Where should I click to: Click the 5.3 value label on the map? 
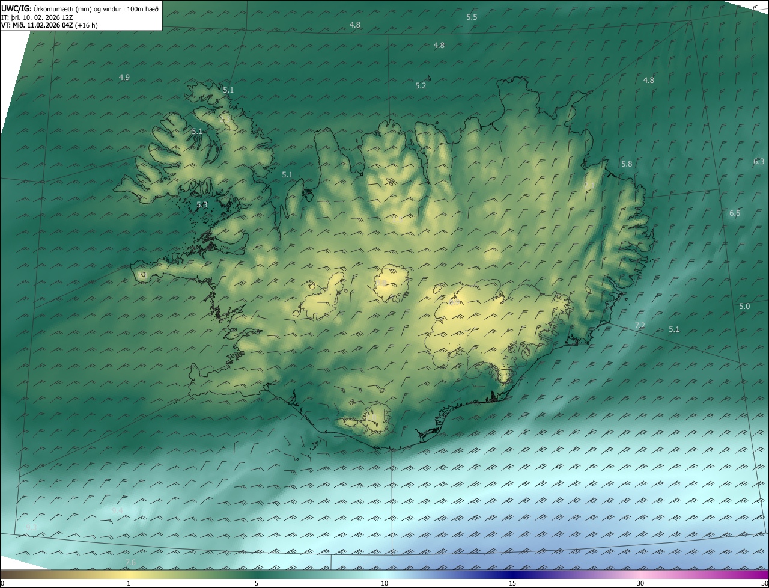[202, 204]
